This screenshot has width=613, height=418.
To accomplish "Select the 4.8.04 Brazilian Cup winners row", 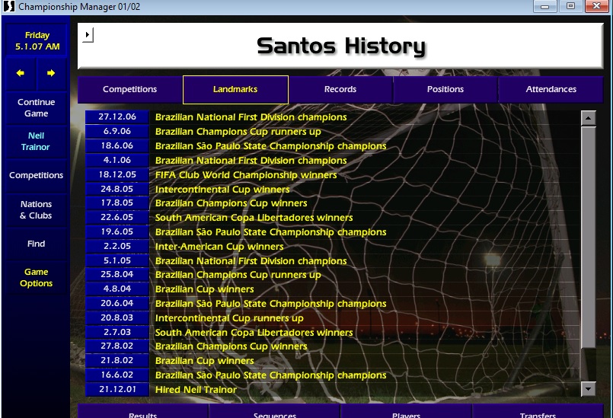I will [332, 289].
